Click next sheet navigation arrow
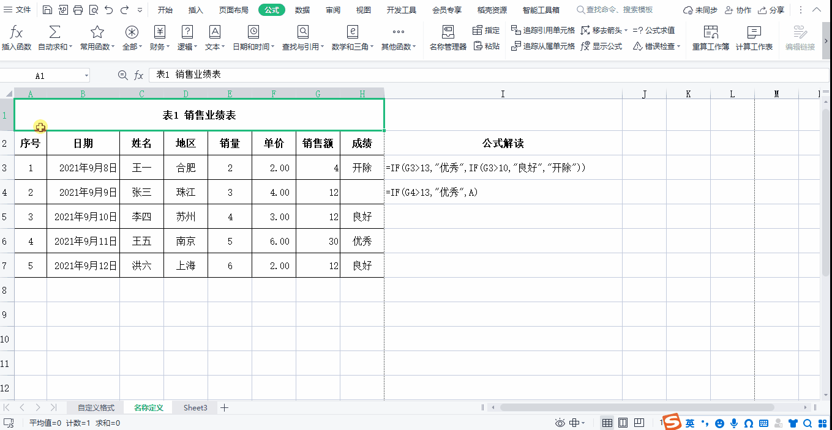 tap(38, 407)
